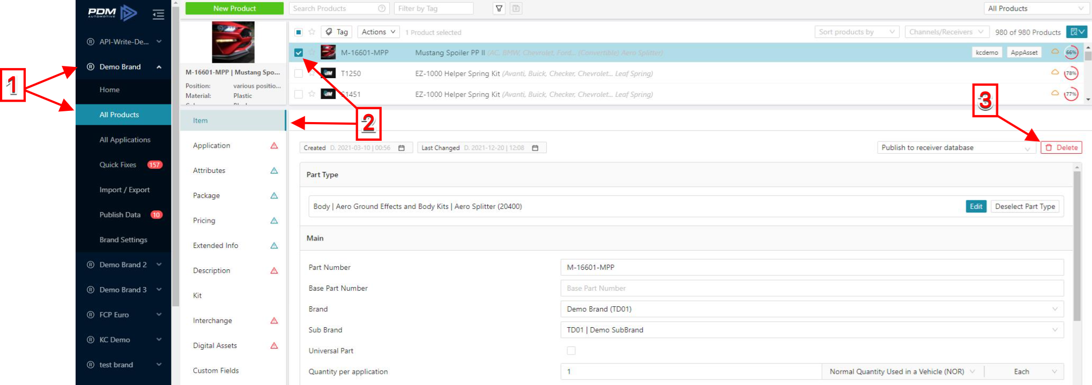
Task: Toggle the favorites star in list header
Action: click(312, 32)
